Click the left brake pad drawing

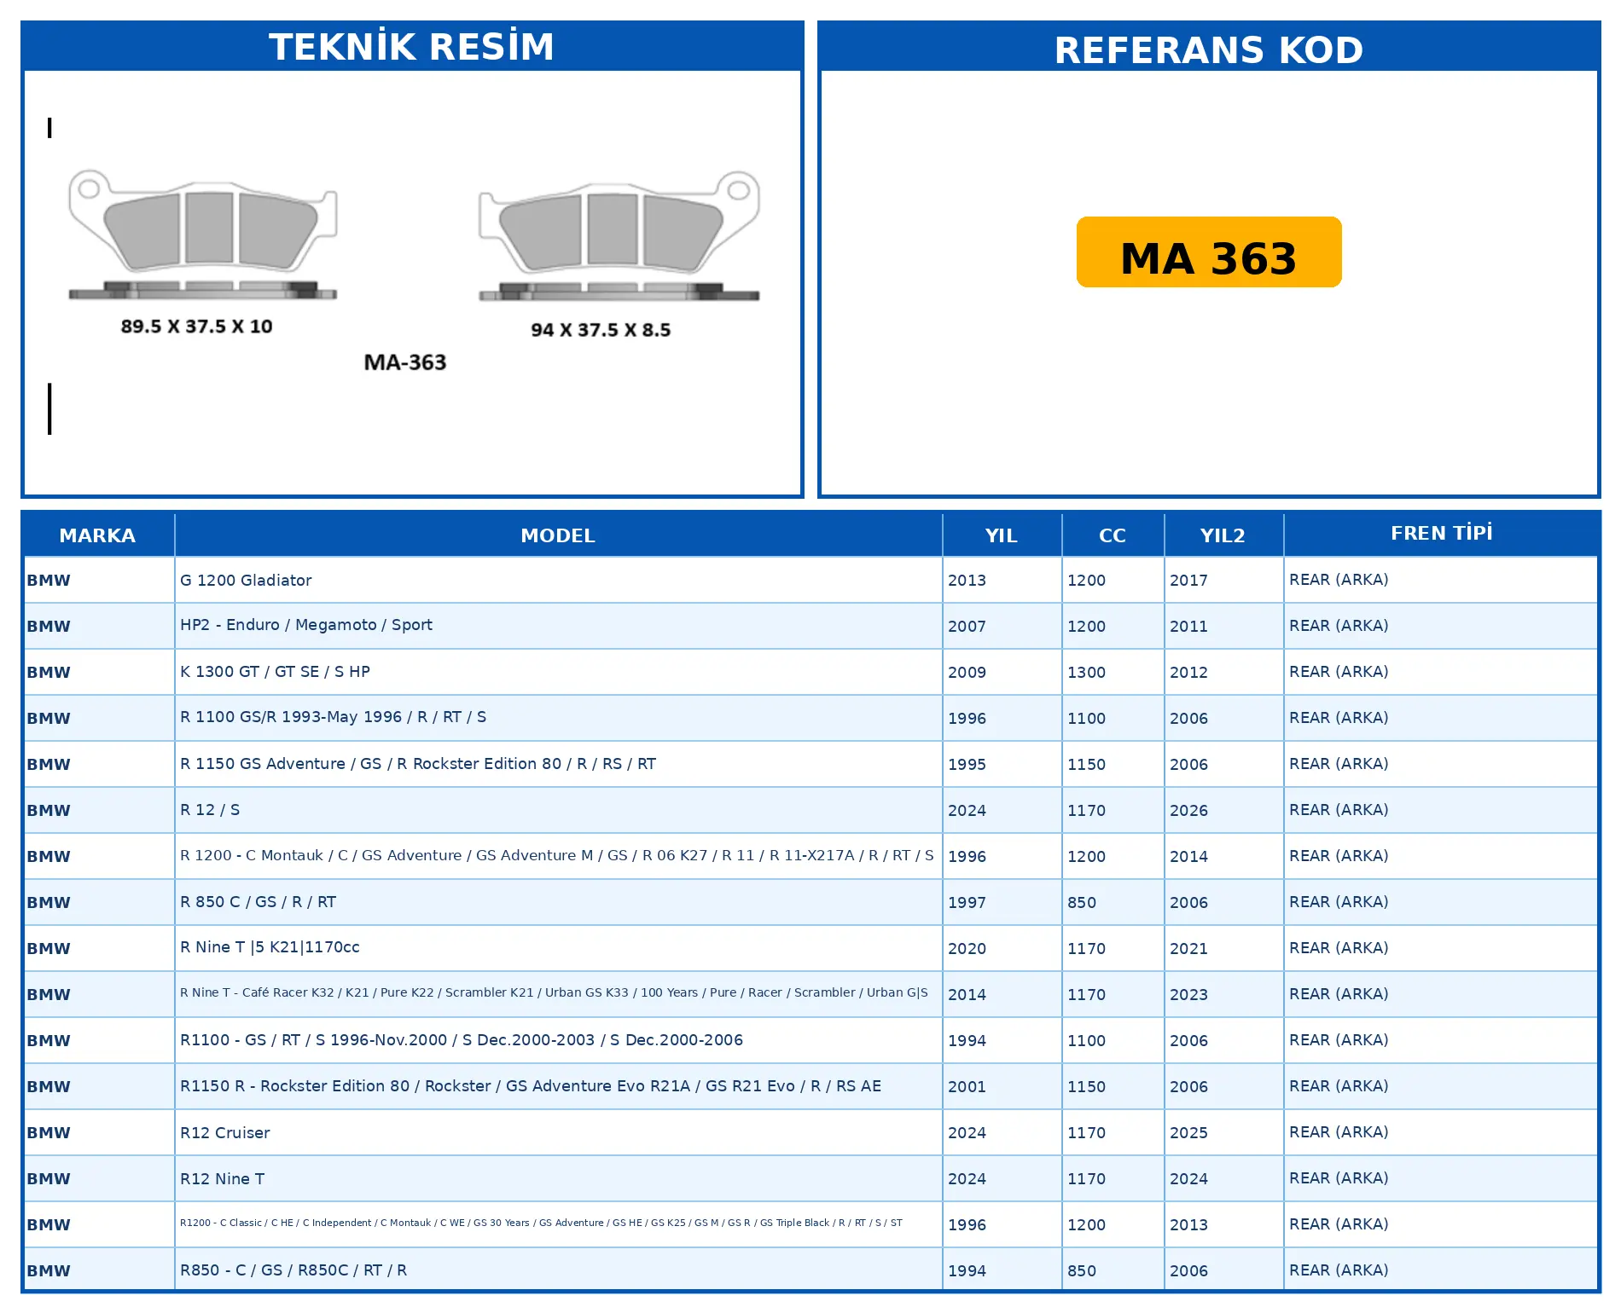[203, 234]
